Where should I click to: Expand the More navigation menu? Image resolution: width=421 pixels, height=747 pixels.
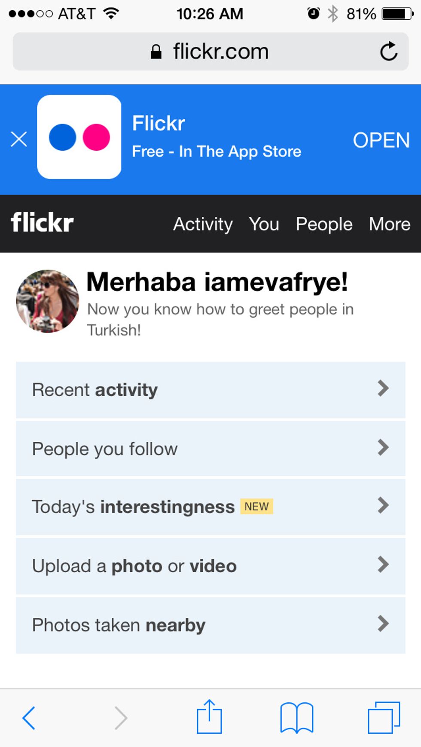389,224
